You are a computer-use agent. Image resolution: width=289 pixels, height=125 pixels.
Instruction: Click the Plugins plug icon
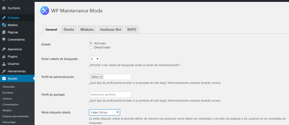pos(4,56)
